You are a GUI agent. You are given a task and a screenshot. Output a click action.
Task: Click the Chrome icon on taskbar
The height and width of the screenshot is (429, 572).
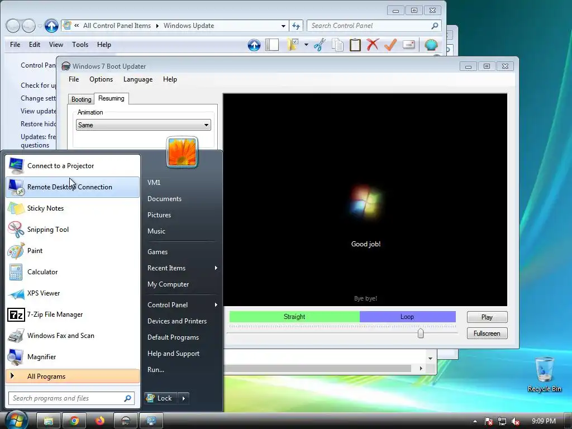pos(74,421)
